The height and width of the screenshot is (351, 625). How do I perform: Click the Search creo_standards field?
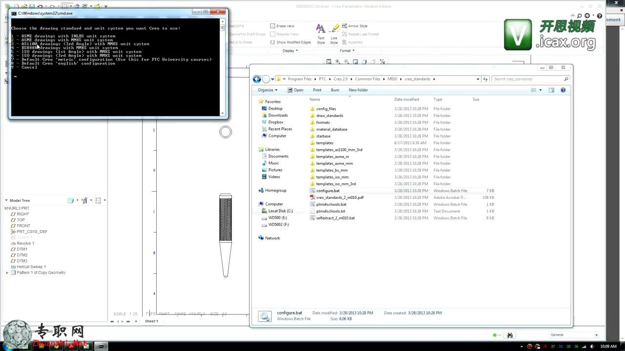530,79
